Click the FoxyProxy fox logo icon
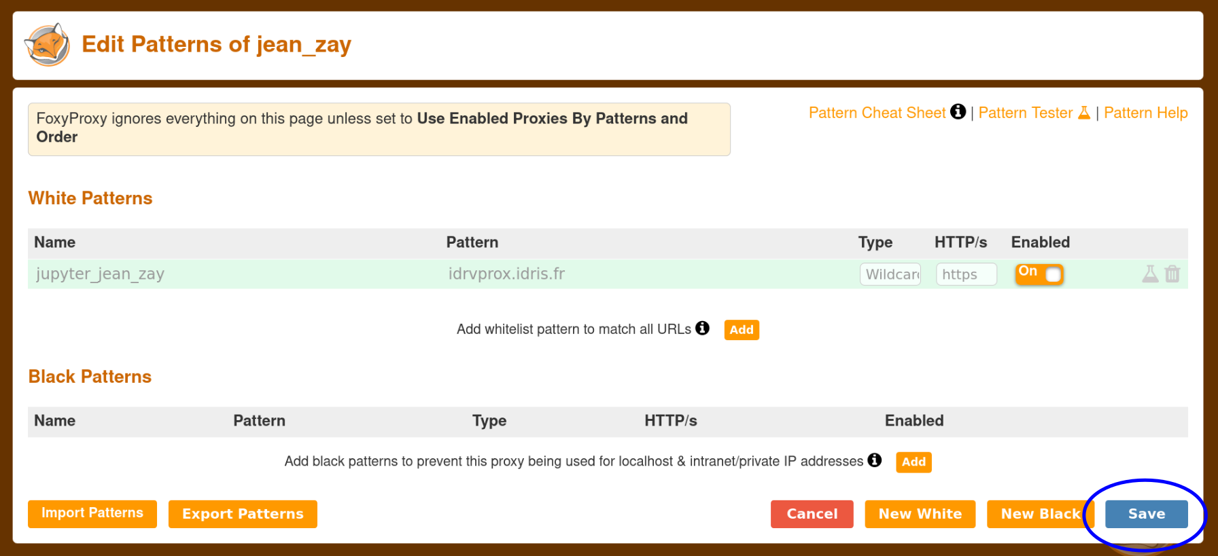Image resolution: width=1218 pixels, height=556 pixels. pos(47,45)
